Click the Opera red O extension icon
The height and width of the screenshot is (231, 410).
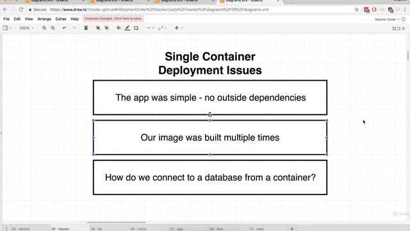coord(374,10)
